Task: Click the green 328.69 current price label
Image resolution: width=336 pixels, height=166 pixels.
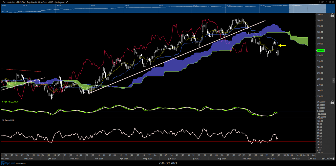Action: coord(321,51)
